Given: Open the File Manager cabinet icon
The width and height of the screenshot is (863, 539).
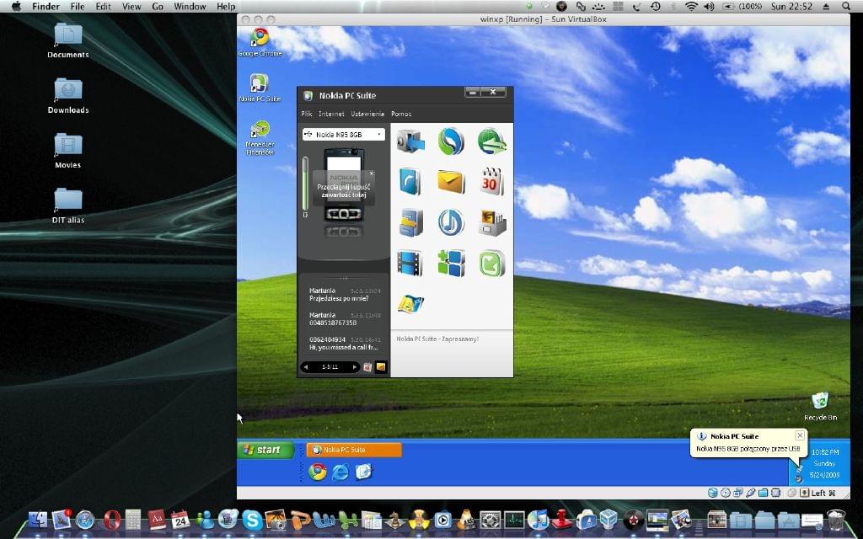Looking at the screenshot, I should click(410, 222).
